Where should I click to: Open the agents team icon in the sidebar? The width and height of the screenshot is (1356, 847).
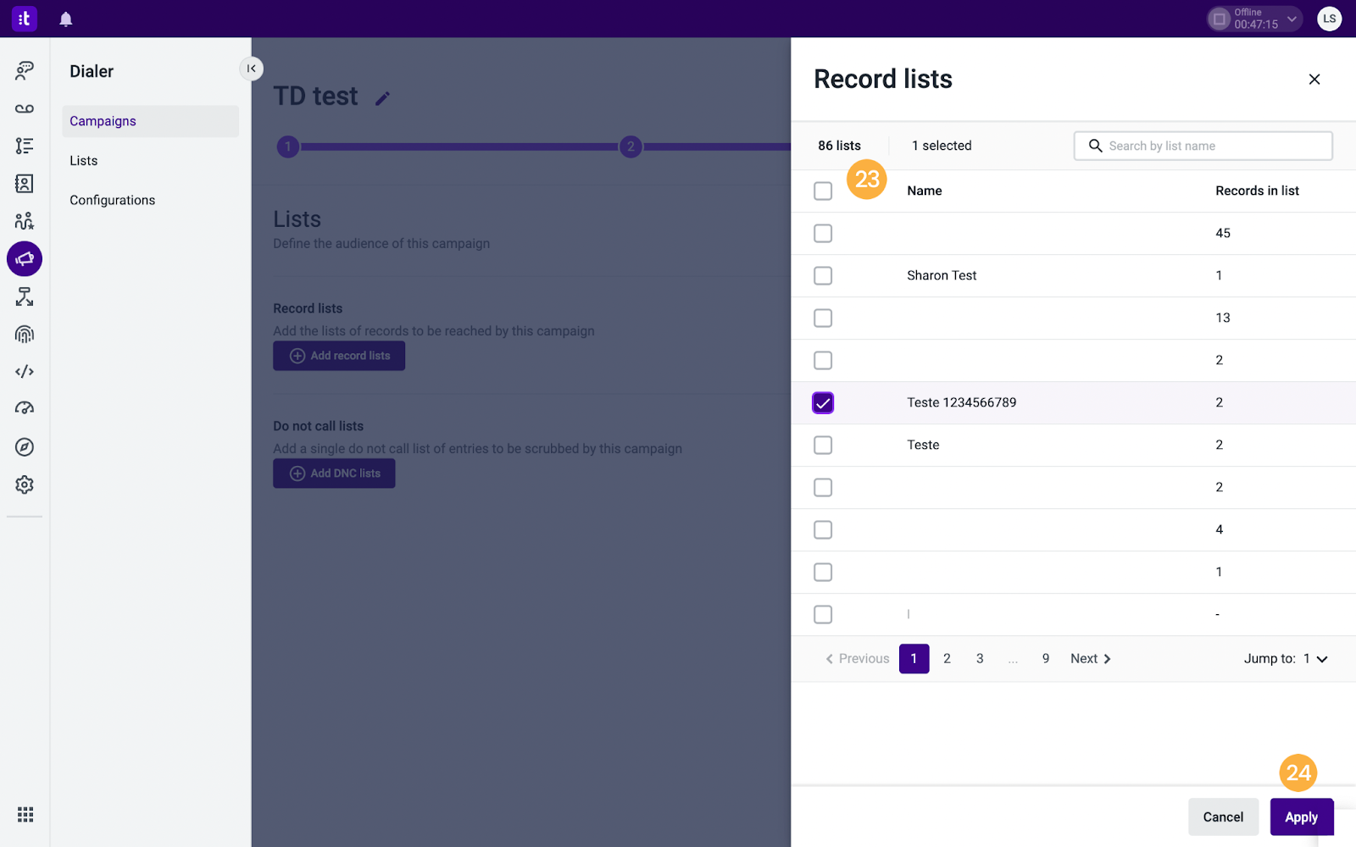(x=25, y=221)
